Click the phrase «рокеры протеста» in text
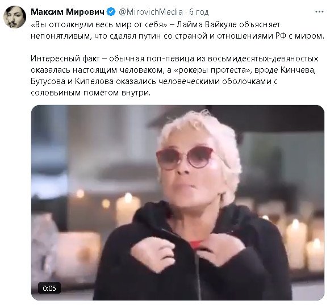The height and width of the screenshot is (305, 330). pyautogui.click(x=212, y=70)
